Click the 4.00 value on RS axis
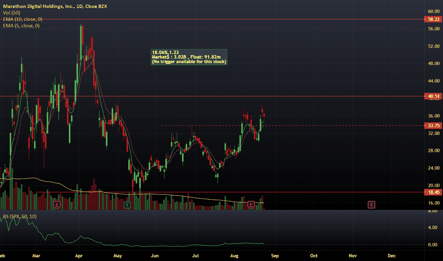 [433, 227]
